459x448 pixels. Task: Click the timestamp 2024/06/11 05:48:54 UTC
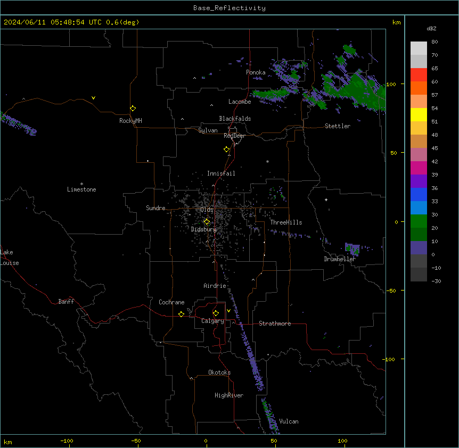53,22
